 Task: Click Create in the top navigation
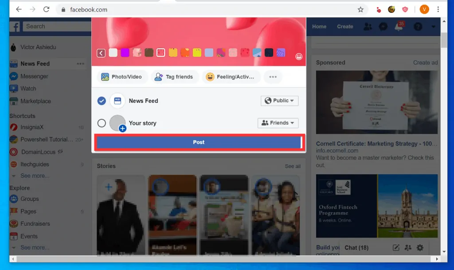pyautogui.click(x=345, y=27)
